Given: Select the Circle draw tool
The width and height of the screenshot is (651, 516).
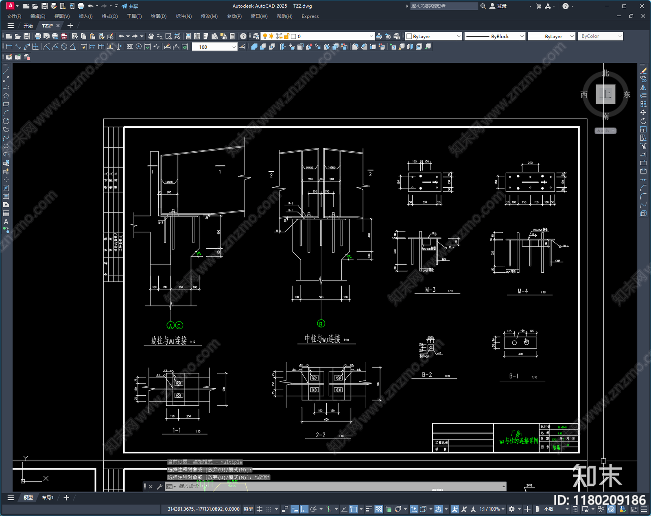Looking at the screenshot, I should tap(6, 121).
